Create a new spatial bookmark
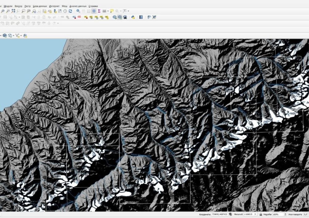The height and width of the screenshot is (218, 309). point(55,11)
